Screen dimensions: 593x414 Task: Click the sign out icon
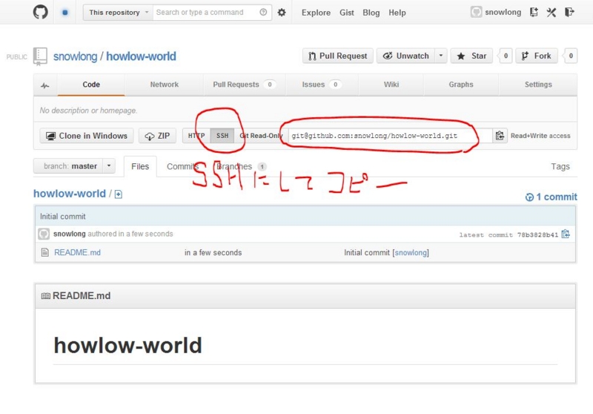click(569, 12)
